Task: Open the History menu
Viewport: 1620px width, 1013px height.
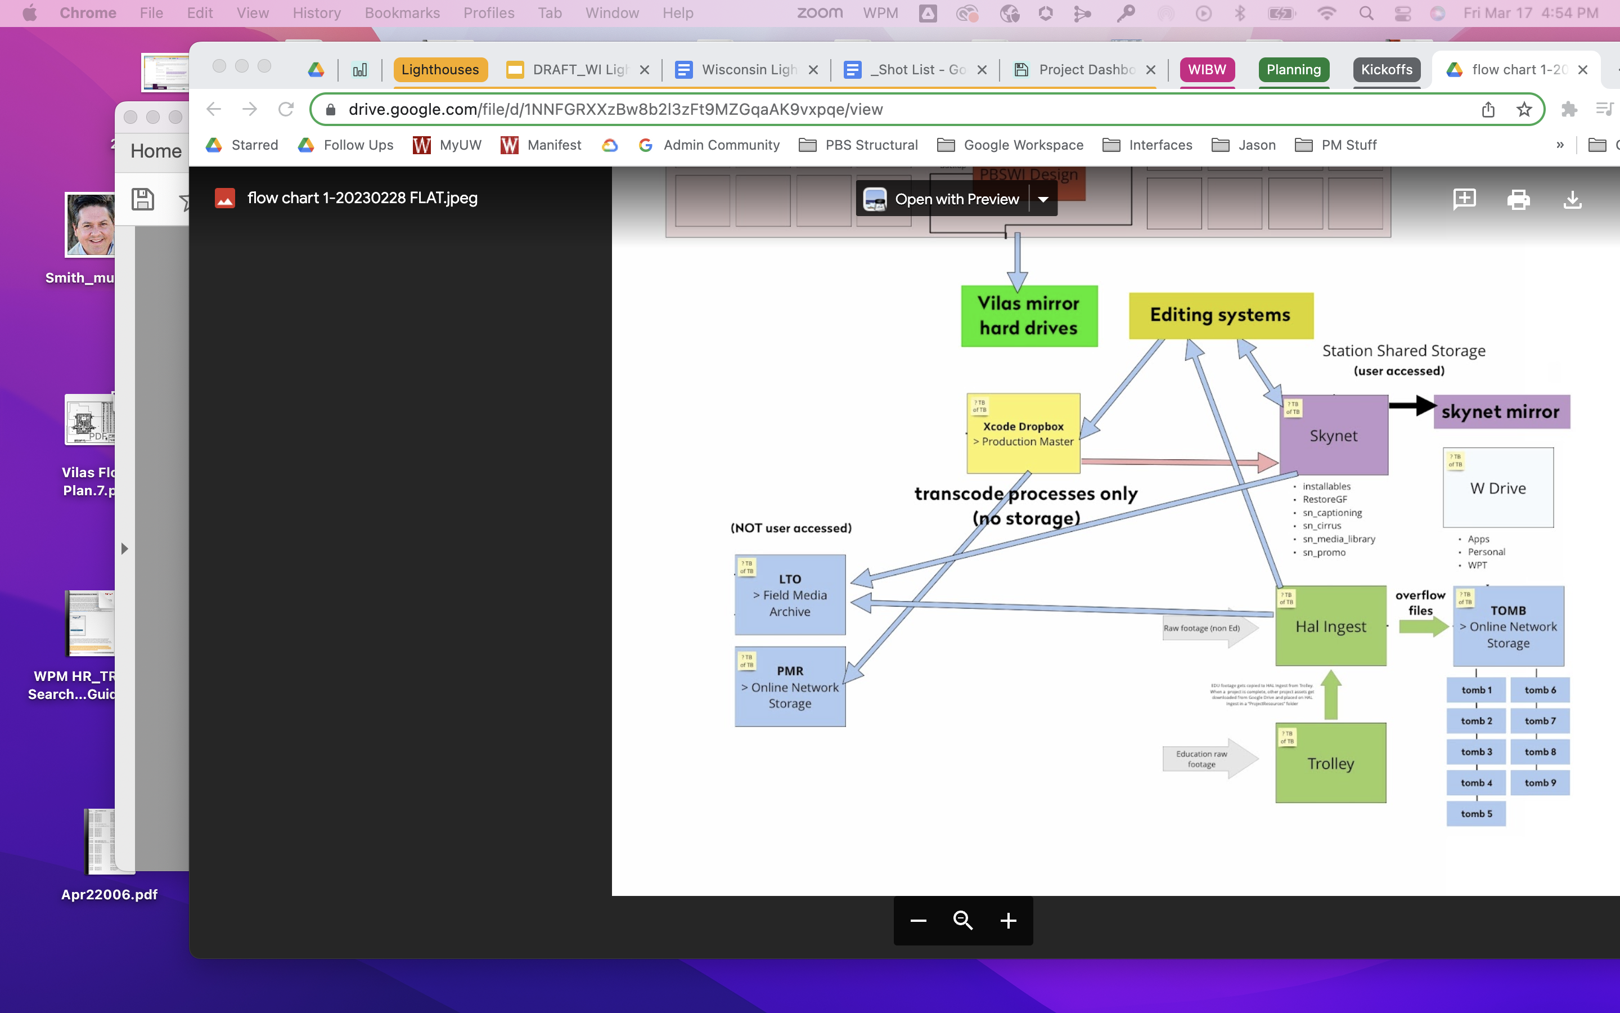Action: point(317,13)
